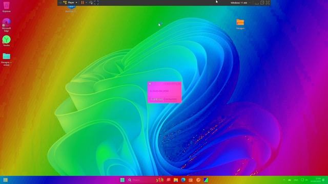Select the green Yandex desktop shortcut

pyautogui.click(x=6, y=41)
